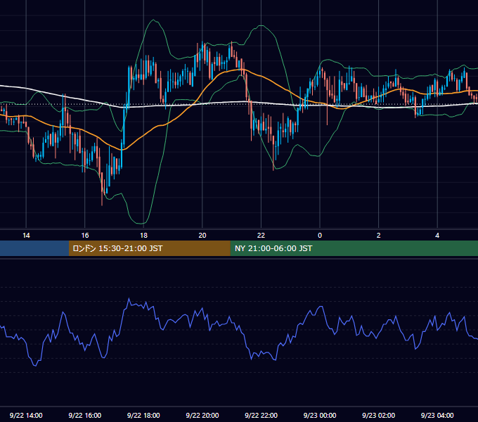Image resolution: width=478 pixels, height=422 pixels.
Task: Click the 18 hour axis label
Action: [143, 236]
